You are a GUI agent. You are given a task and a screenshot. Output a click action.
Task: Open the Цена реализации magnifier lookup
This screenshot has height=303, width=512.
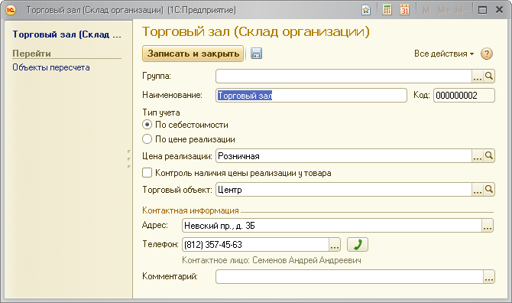[x=489, y=156]
